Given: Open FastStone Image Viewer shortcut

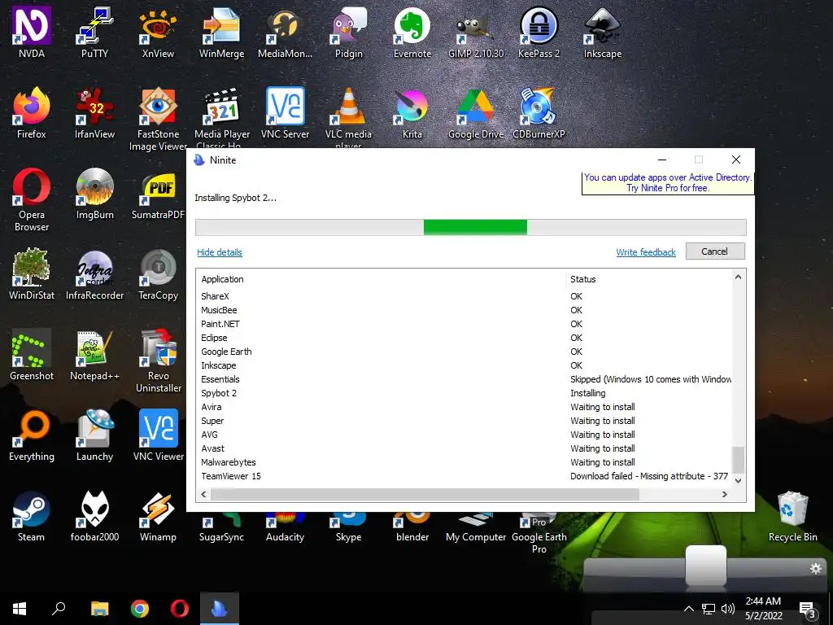Looking at the screenshot, I should coord(158,119).
